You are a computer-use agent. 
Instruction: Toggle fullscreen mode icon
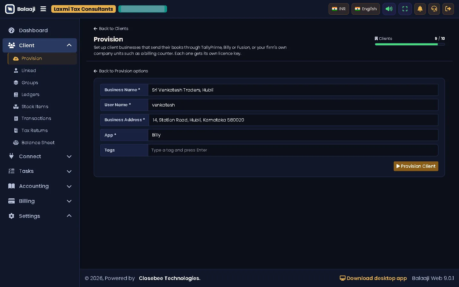[x=405, y=9]
